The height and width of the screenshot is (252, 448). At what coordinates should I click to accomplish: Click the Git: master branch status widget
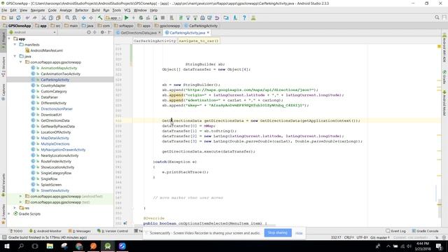(379, 237)
